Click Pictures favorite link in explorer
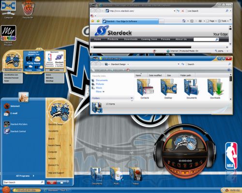This screenshot has width=242, height=193. click(x=100, y=84)
